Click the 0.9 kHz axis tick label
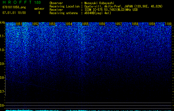The height and width of the screenshot is (111, 174). 2,64
